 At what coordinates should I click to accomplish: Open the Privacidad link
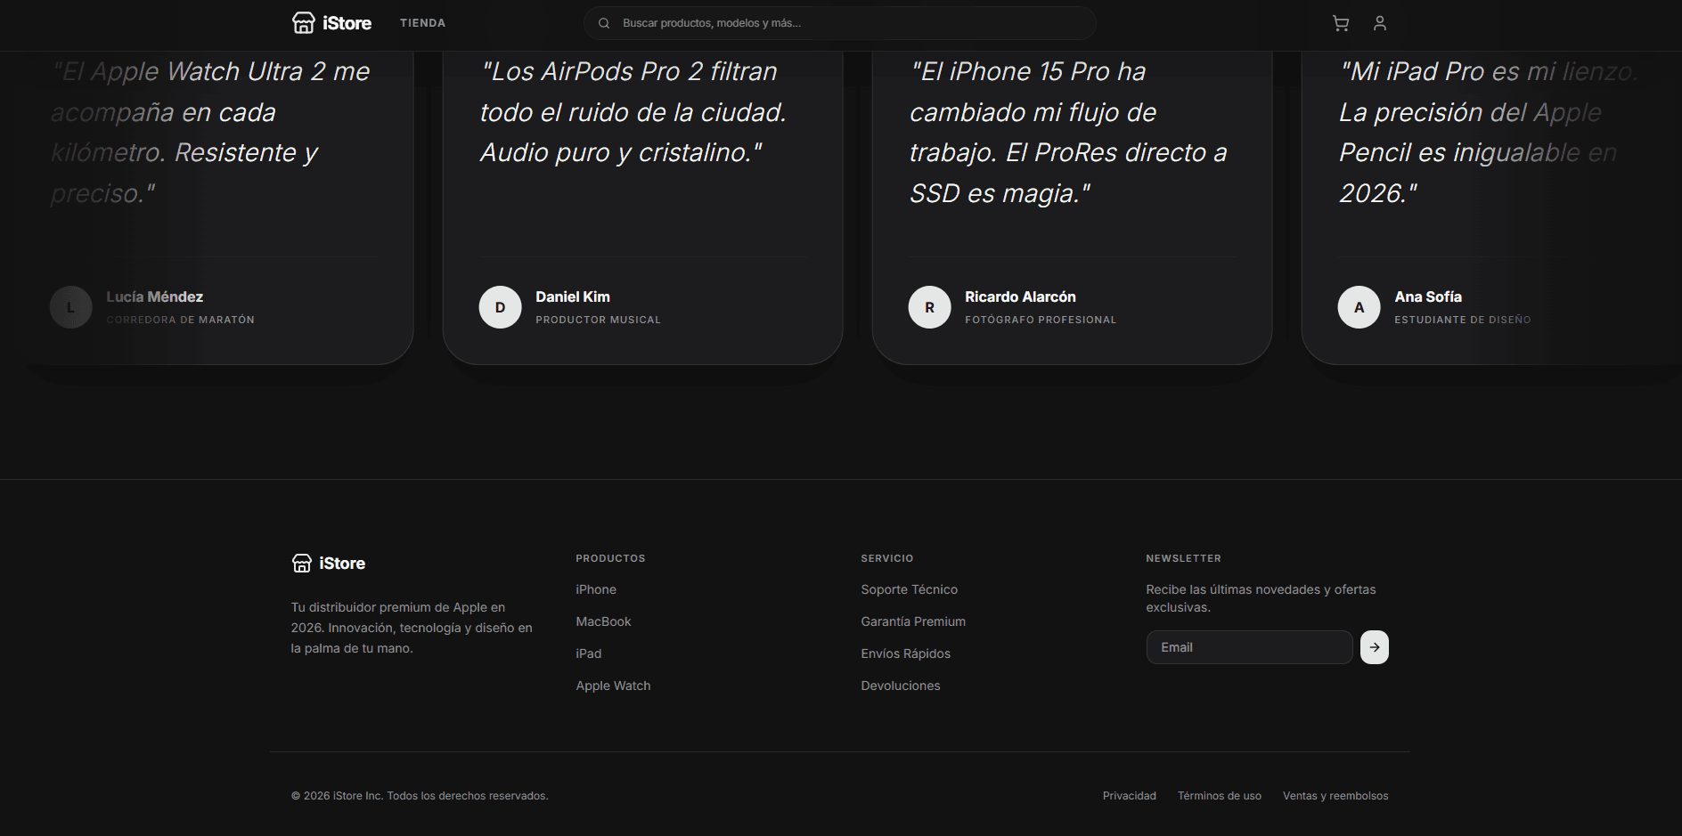(x=1130, y=796)
